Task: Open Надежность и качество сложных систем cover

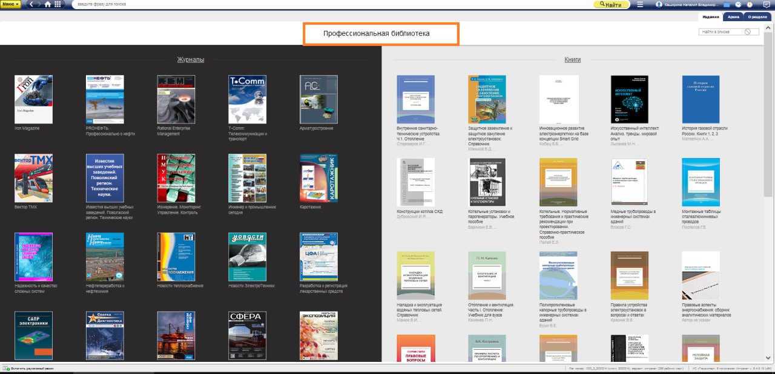Action: point(33,257)
